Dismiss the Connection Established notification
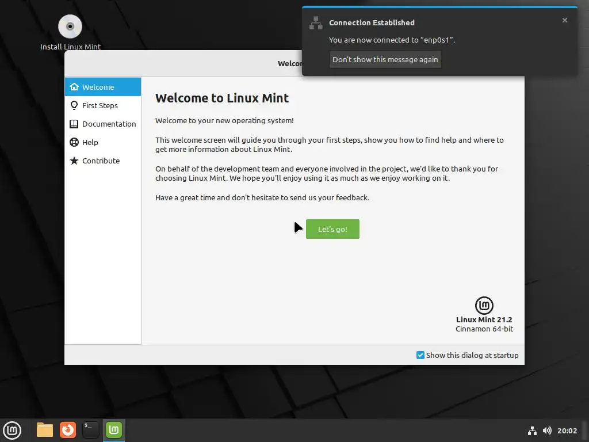 coord(565,20)
